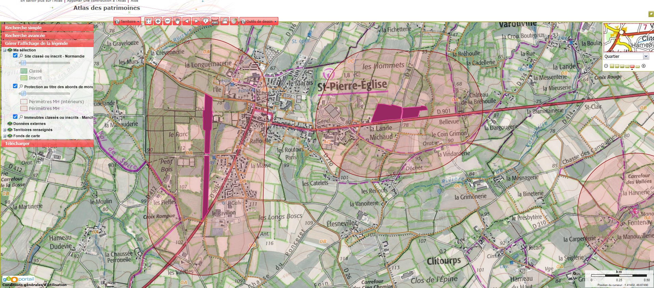Click the Classé legend color swatch
The width and height of the screenshot is (654, 288).
pos(24,71)
